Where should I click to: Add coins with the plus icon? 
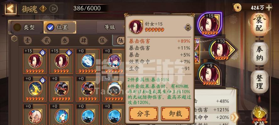click(269, 7)
